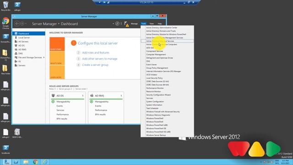Click the pin icon on remote connection bar

point(104,2)
